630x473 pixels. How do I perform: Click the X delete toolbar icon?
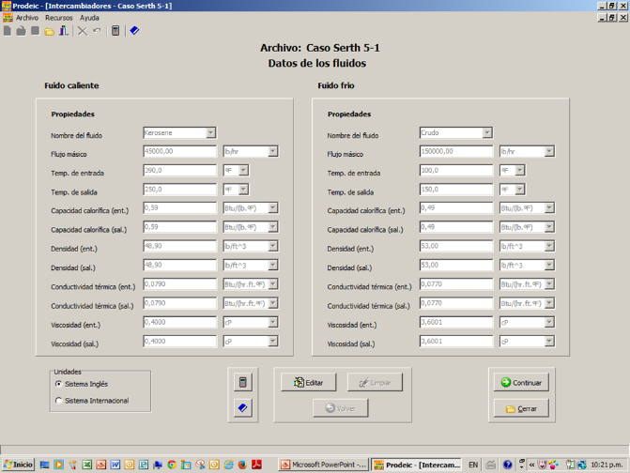pyautogui.click(x=83, y=31)
